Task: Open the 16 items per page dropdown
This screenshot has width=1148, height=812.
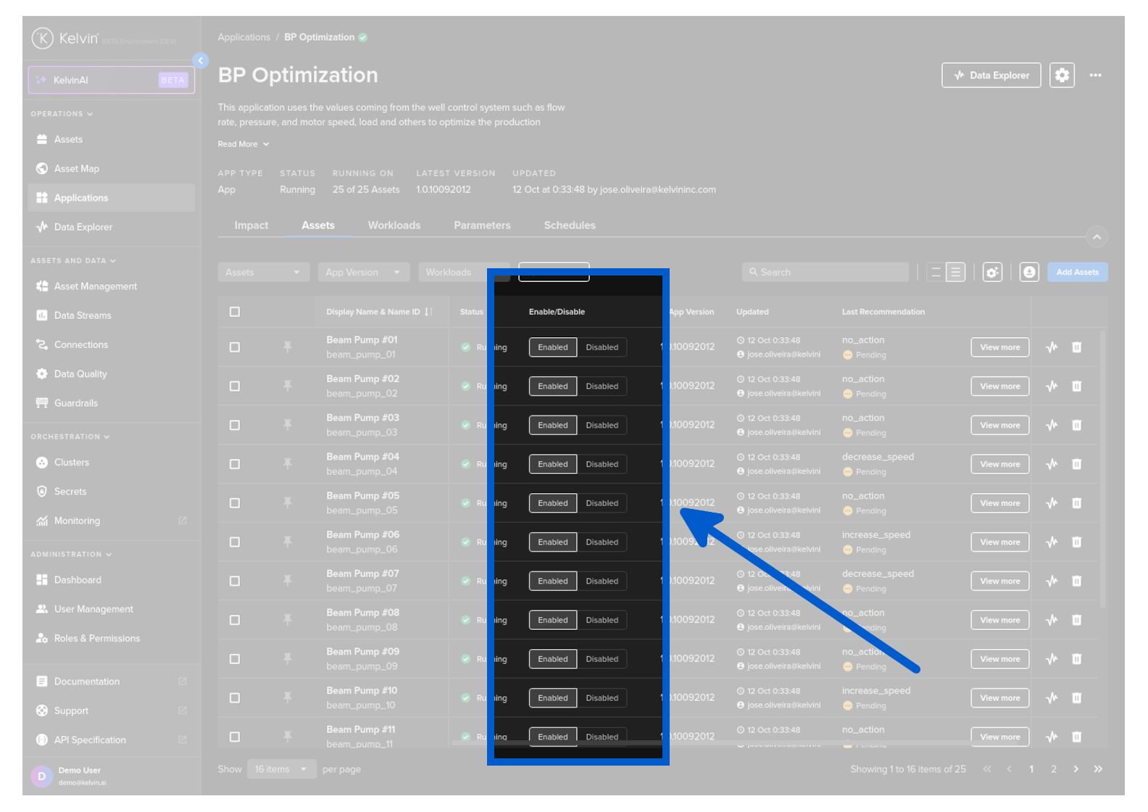Action: [x=280, y=769]
